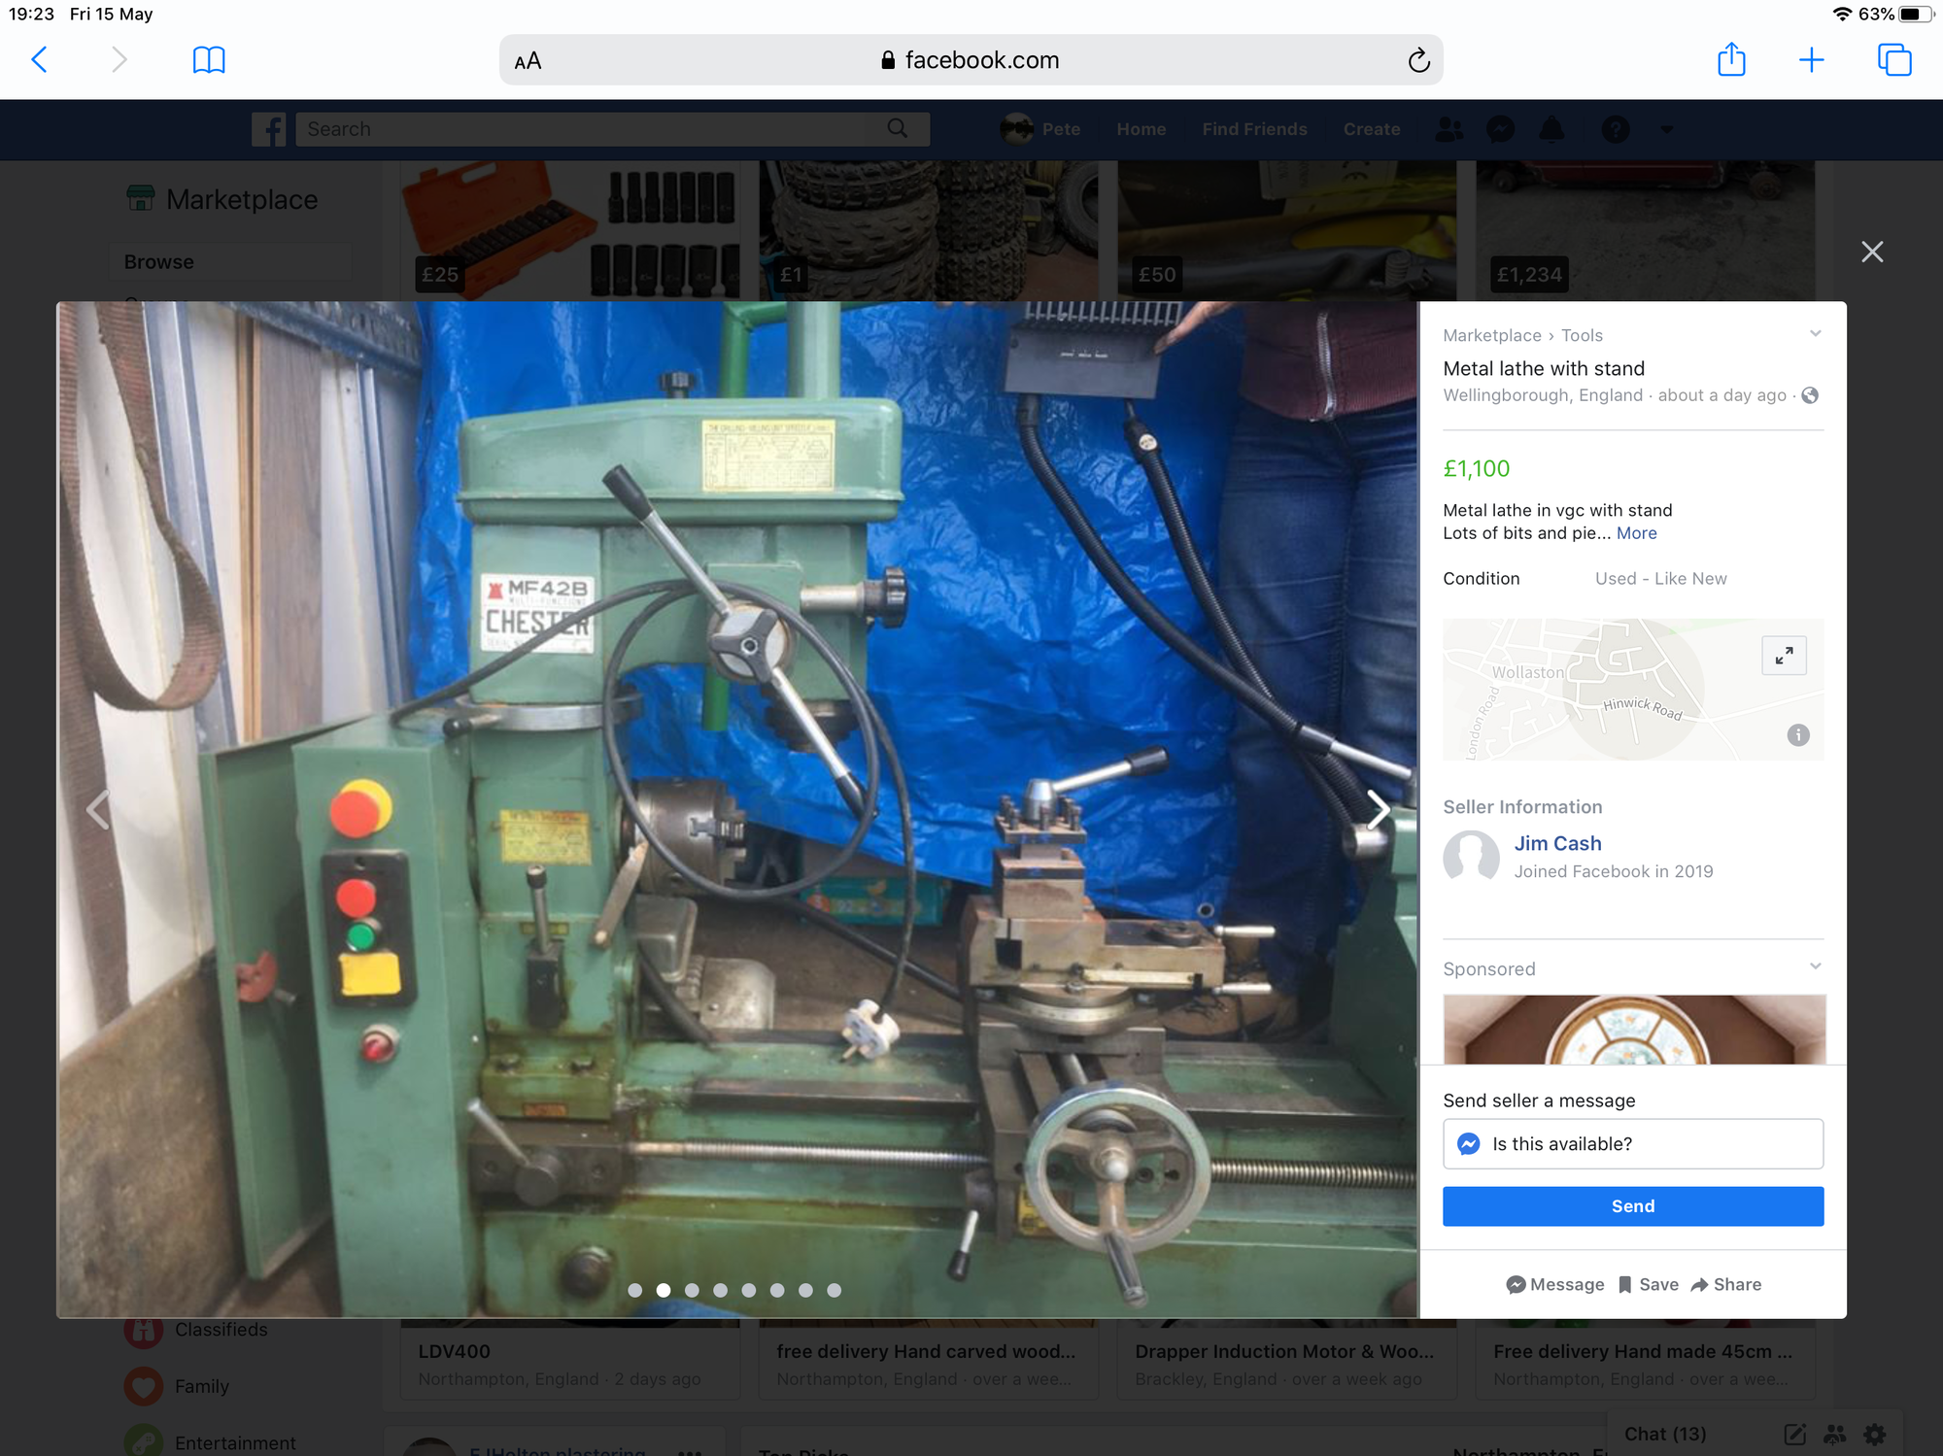Go to Home in Facebook header
This screenshot has height=1456, width=1943.
1141,129
